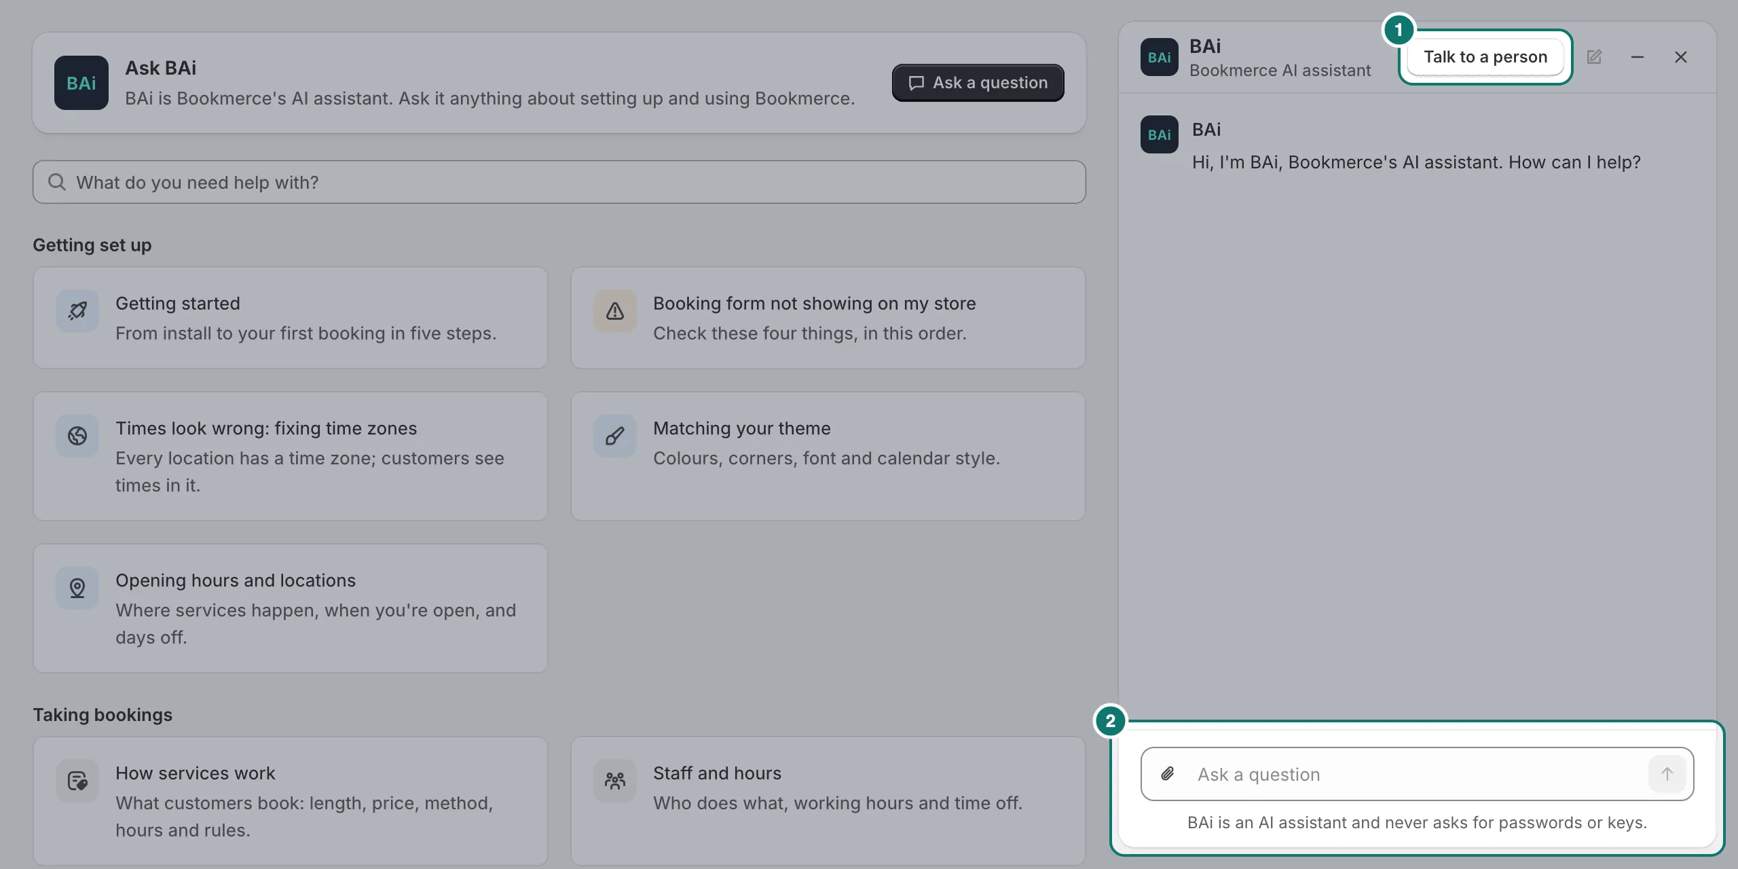
Task: Click the BAi avatar beside greeting message
Action: 1160,134
